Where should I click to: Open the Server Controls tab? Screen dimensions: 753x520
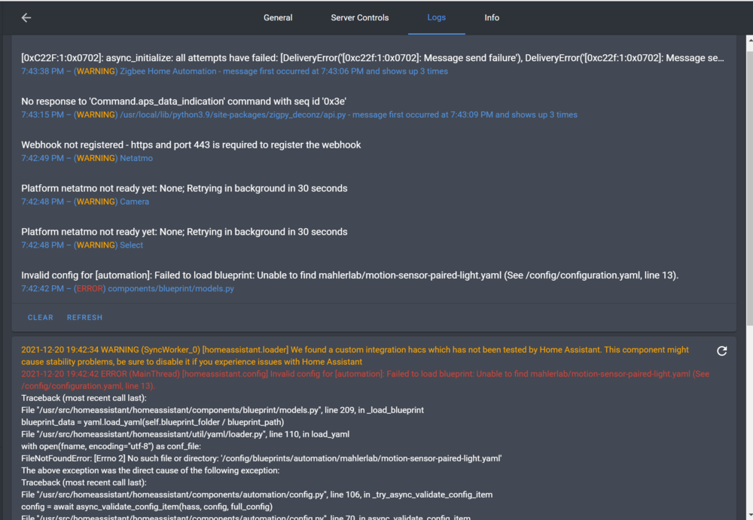point(360,17)
